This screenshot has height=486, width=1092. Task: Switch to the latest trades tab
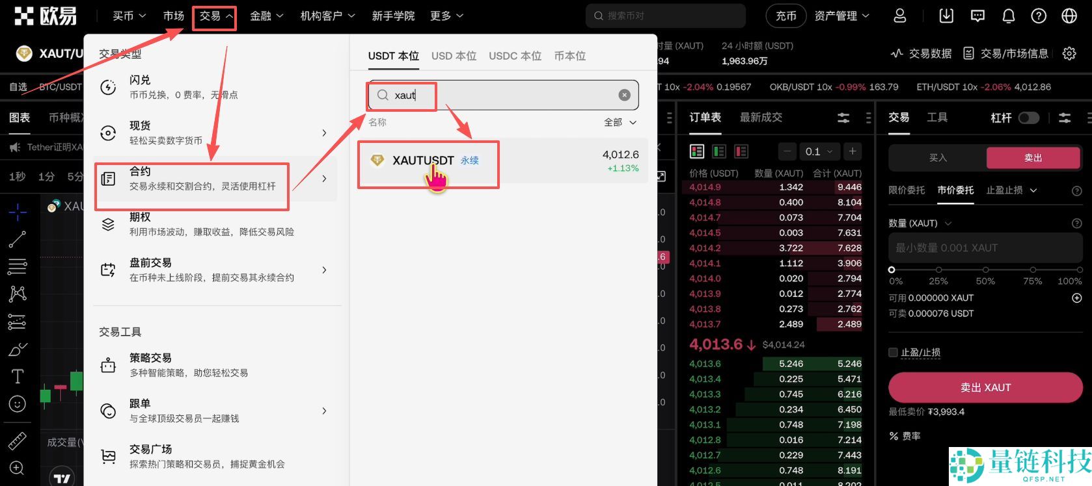tap(761, 117)
